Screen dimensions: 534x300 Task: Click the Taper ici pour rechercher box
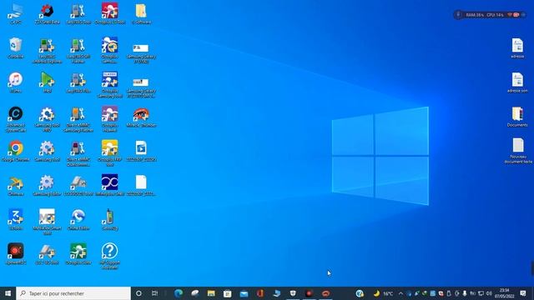[x=73, y=293]
